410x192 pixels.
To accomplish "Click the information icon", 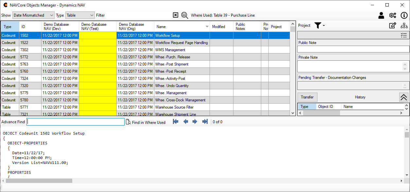I will 404,15.
